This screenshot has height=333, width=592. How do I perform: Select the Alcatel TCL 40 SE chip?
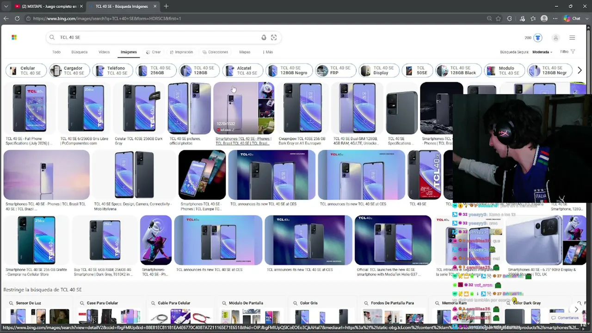tap(243, 71)
